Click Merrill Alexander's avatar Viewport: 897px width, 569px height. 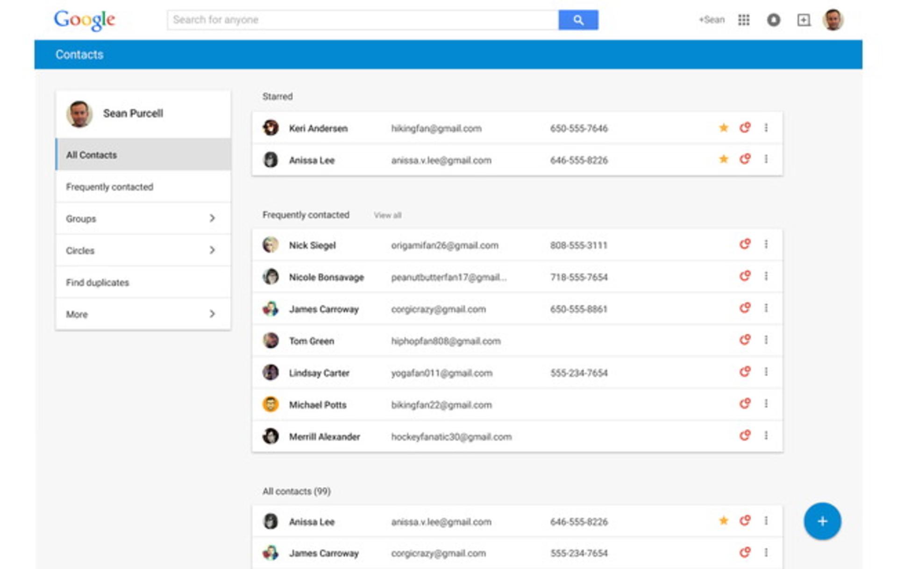pos(271,436)
